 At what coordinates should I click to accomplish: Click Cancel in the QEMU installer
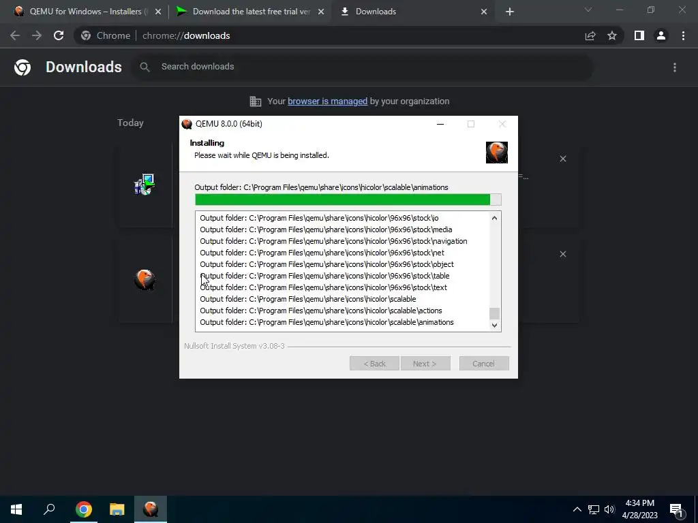pos(484,364)
